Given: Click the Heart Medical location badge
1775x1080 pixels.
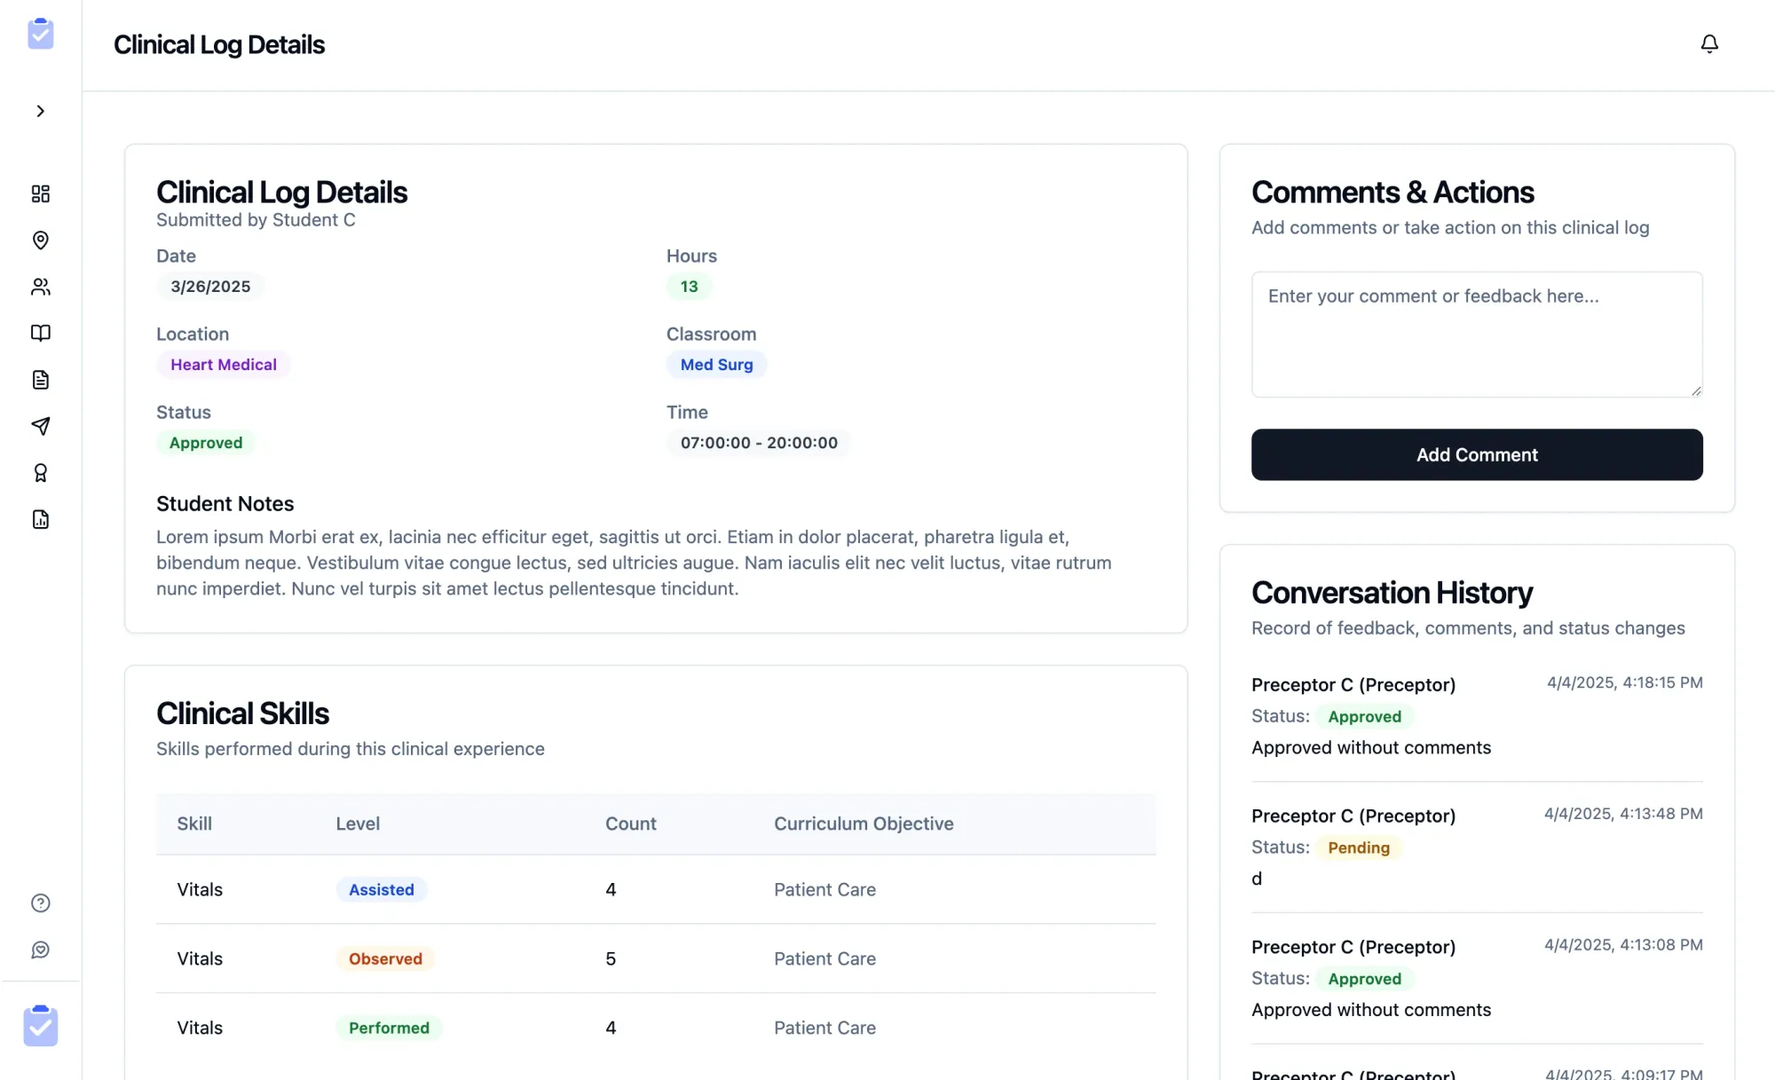Looking at the screenshot, I should pyautogui.click(x=224, y=365).
